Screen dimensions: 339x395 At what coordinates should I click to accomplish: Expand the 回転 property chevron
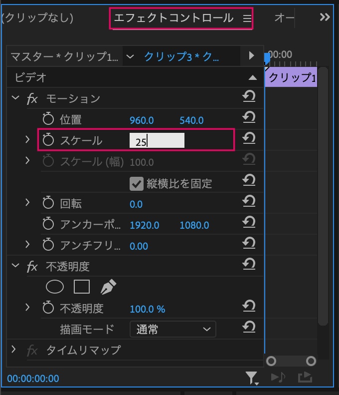pyautogui.click(x=27, y=202)
